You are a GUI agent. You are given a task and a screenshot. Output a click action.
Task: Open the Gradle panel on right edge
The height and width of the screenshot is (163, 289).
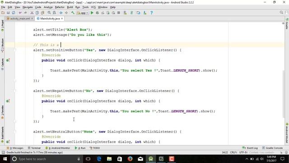[x=287, y=24]
